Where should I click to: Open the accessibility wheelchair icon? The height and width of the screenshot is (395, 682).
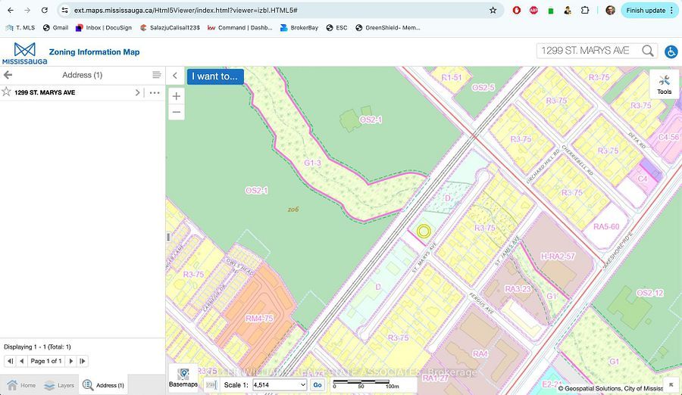pos(671,51)
